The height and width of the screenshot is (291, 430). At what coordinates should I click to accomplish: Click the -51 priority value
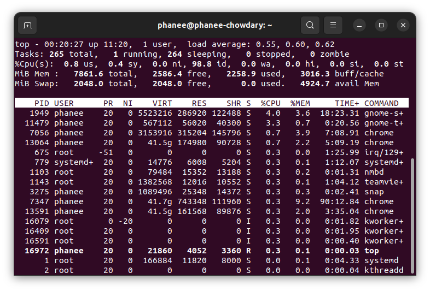[x=106, y=152]
